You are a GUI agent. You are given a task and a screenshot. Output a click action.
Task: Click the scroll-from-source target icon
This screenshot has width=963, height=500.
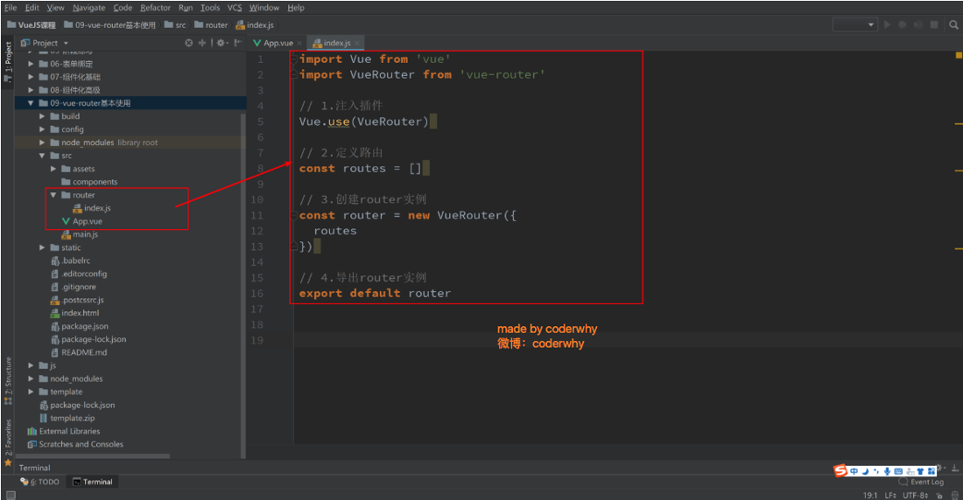(189, 43)
